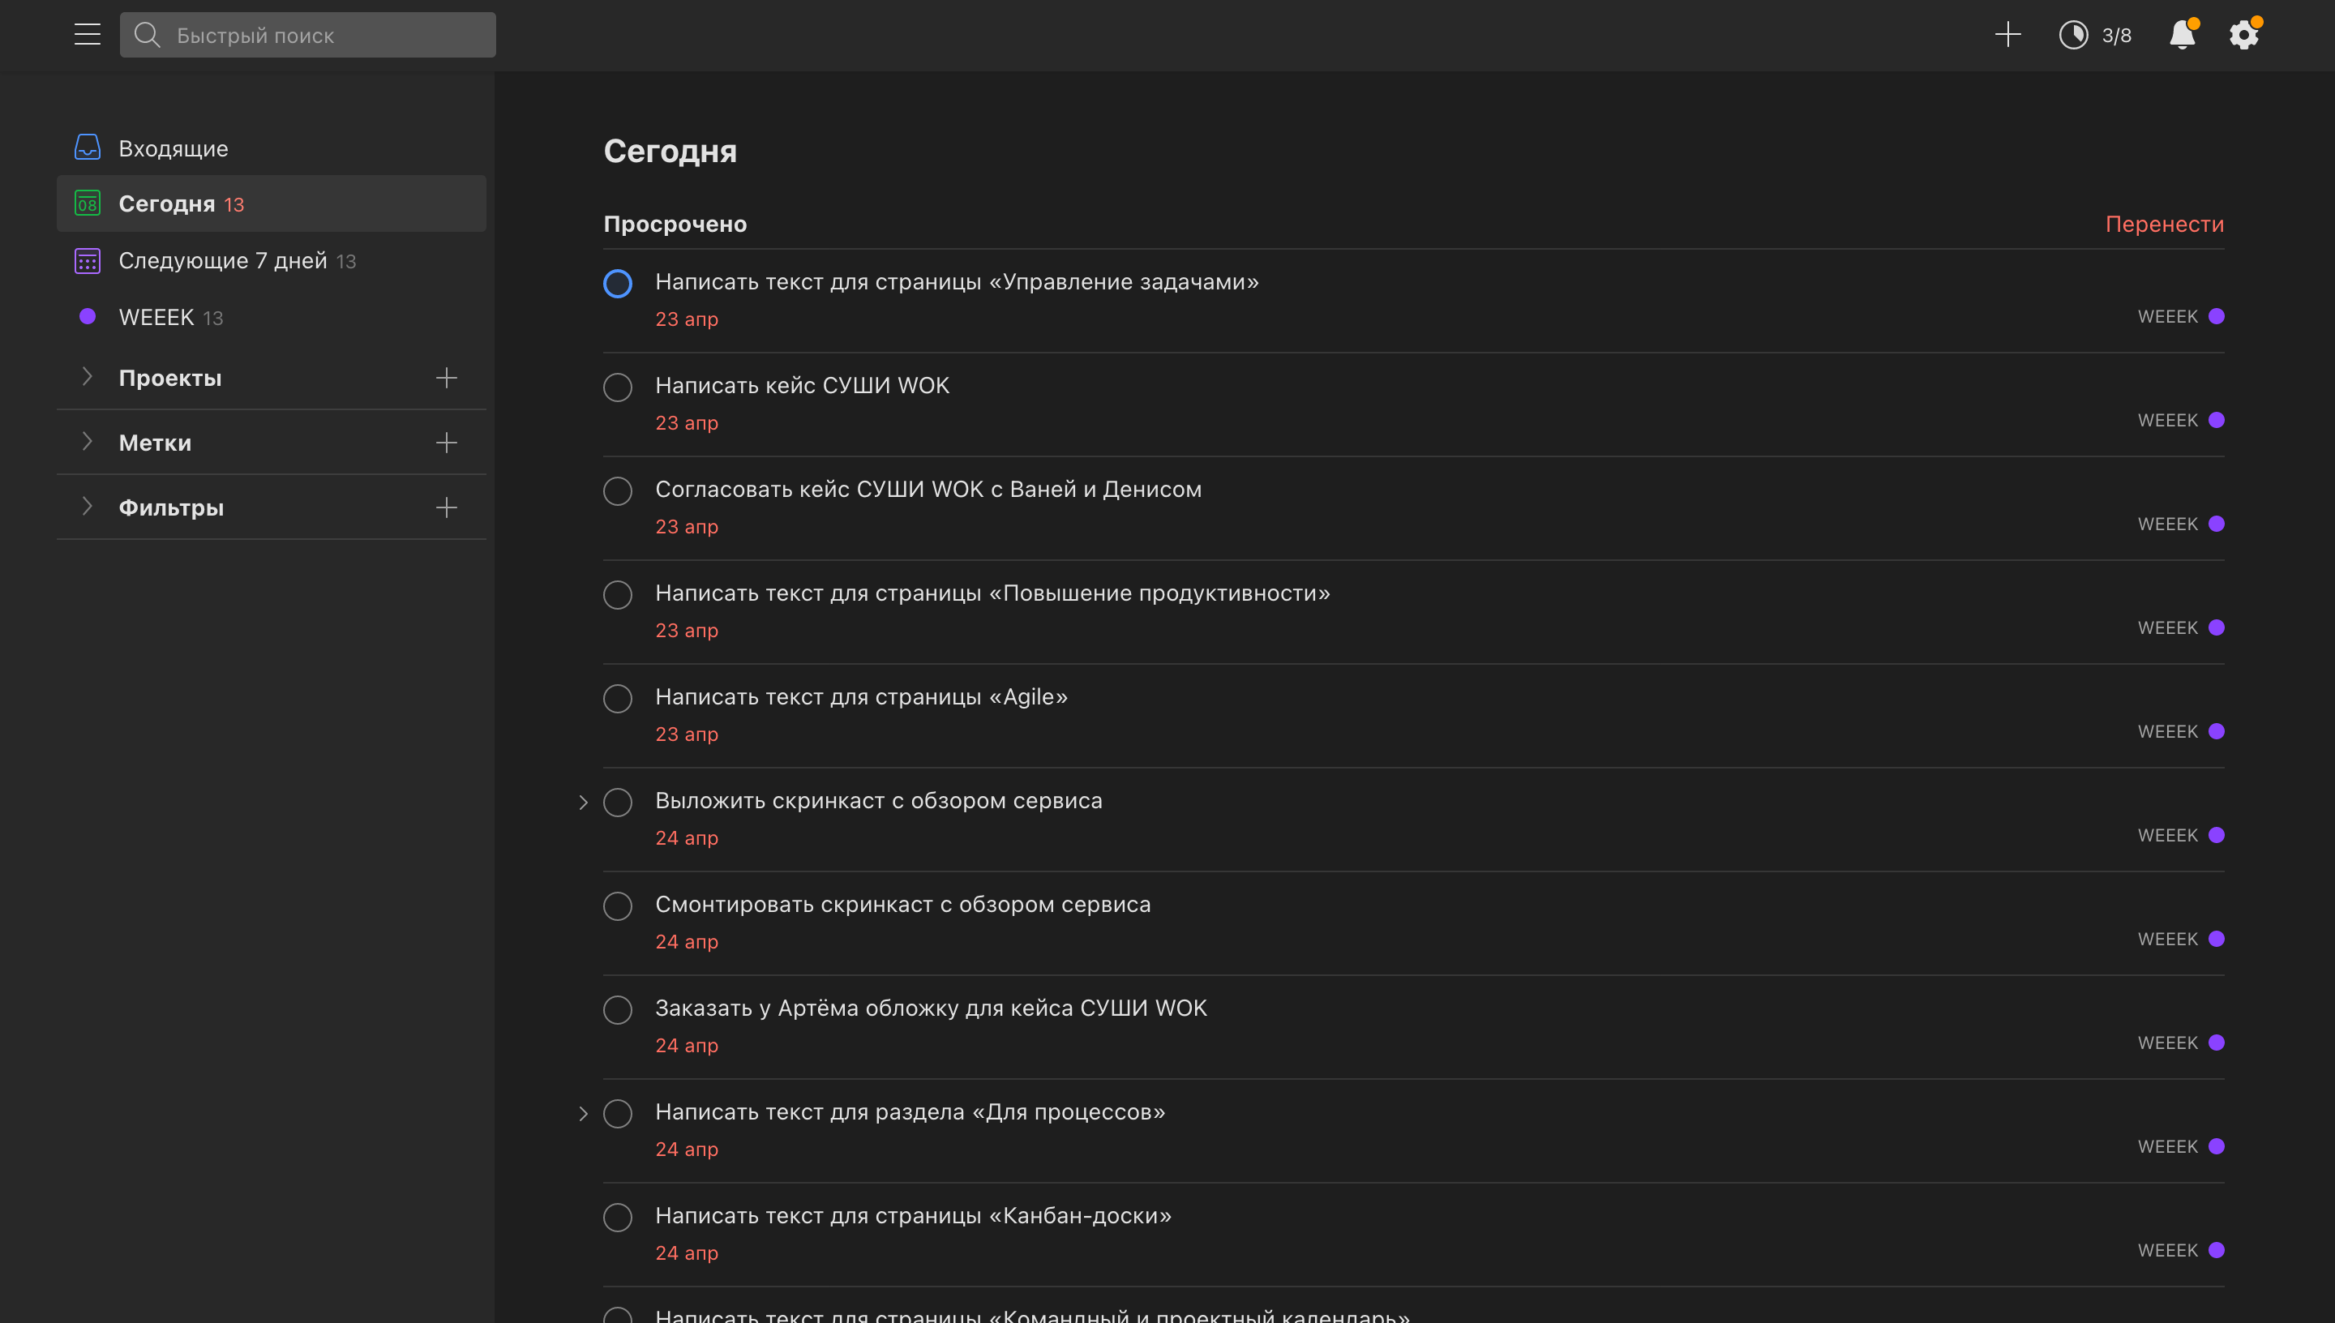2335x1323 pixels.
Task: Click WEEEK project label on «Управление задачами» row
Action: point(2167,316)
